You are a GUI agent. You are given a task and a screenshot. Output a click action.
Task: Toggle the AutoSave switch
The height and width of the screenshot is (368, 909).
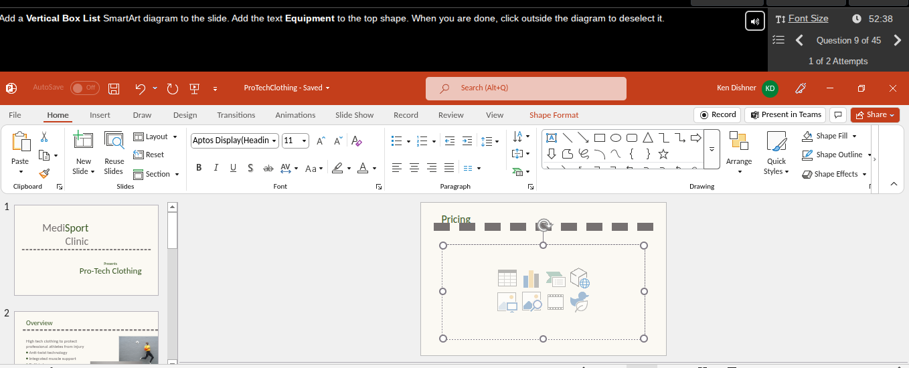pos(84,88)
